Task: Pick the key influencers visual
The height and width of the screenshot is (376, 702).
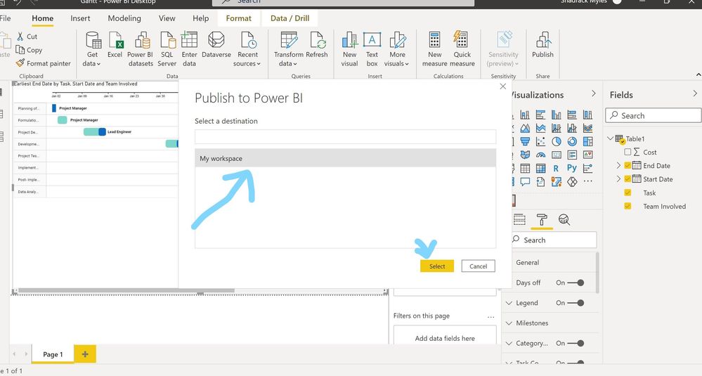Action: point(588,168)
